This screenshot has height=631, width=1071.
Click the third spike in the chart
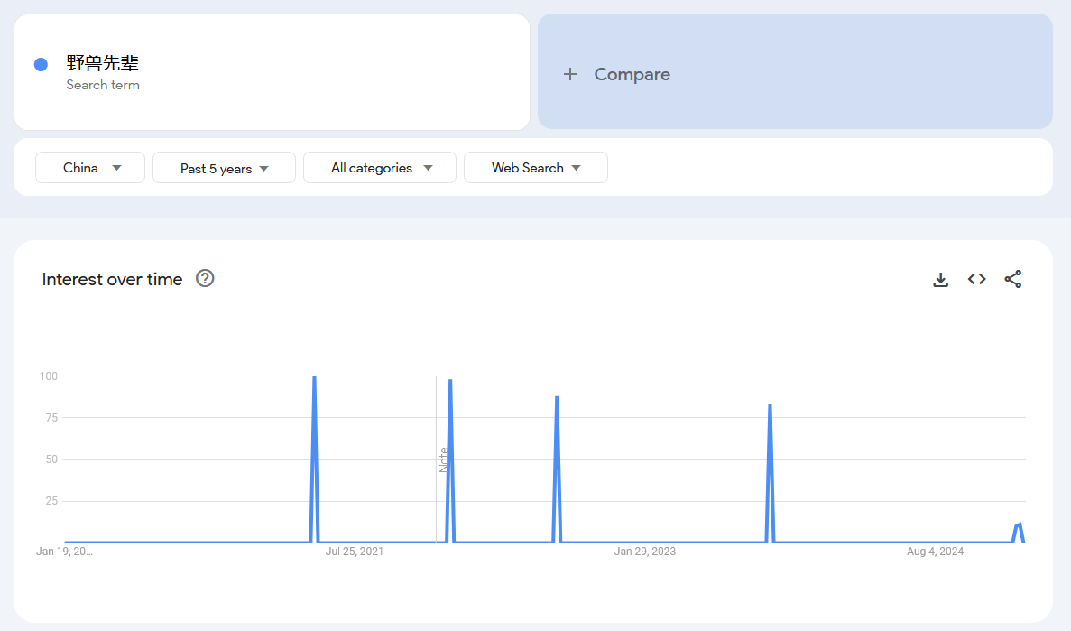[x=557, y=397]
